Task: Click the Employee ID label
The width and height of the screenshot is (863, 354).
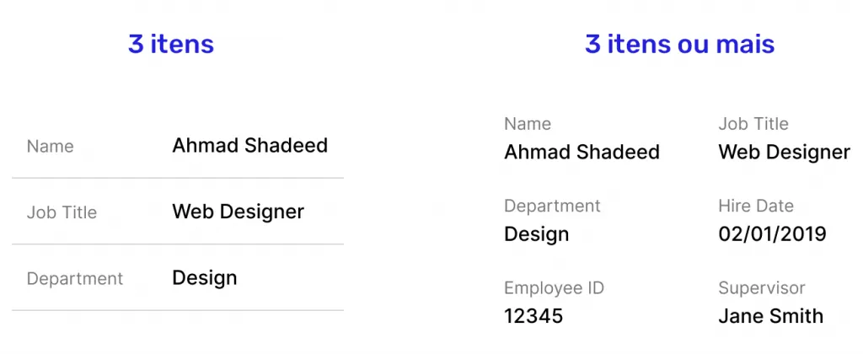Action: click(553, 288)
